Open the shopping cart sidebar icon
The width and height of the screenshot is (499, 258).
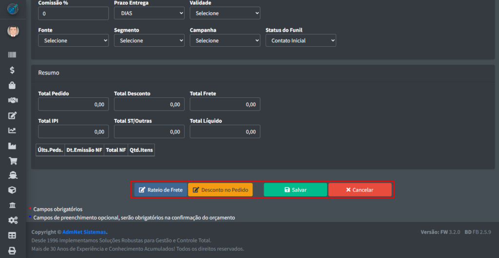[x=12, y=161]
